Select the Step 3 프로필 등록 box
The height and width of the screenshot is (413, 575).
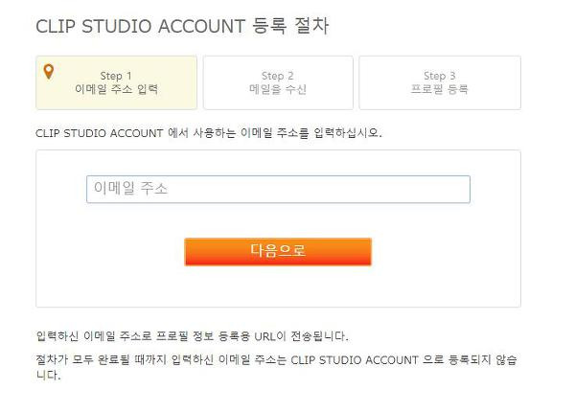pos(440,82)
